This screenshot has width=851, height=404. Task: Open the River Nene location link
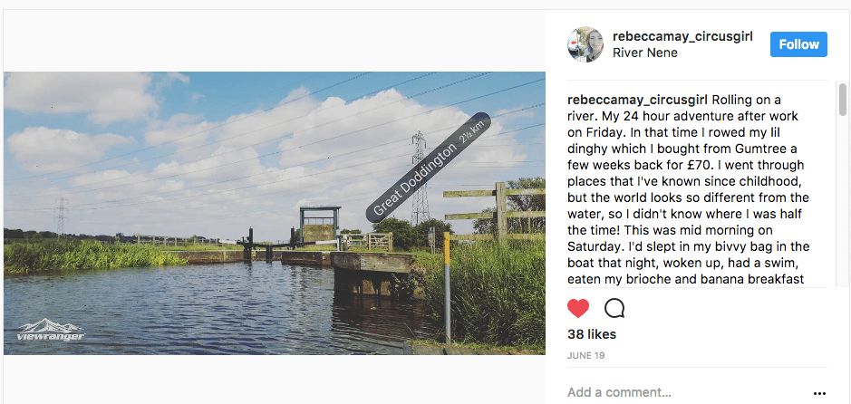(644, 53)
